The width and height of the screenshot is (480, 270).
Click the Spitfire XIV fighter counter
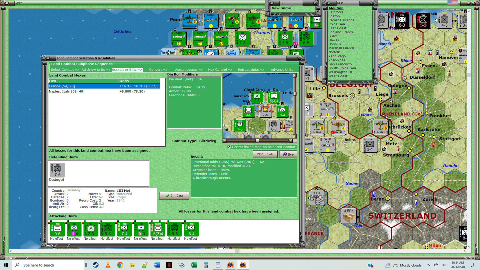(x=210, y=21)
